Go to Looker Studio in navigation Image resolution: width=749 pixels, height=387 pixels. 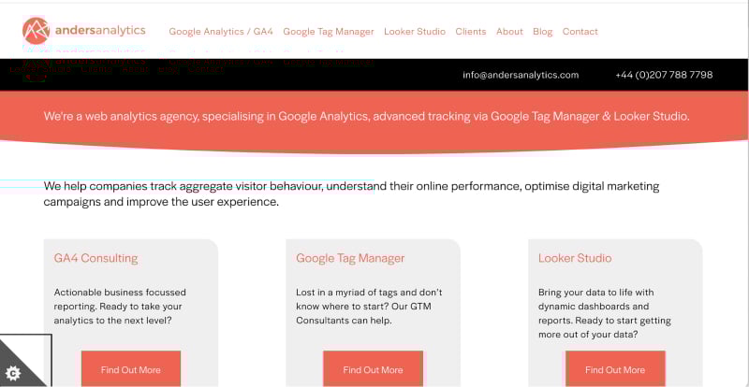(x=415, y=32)
